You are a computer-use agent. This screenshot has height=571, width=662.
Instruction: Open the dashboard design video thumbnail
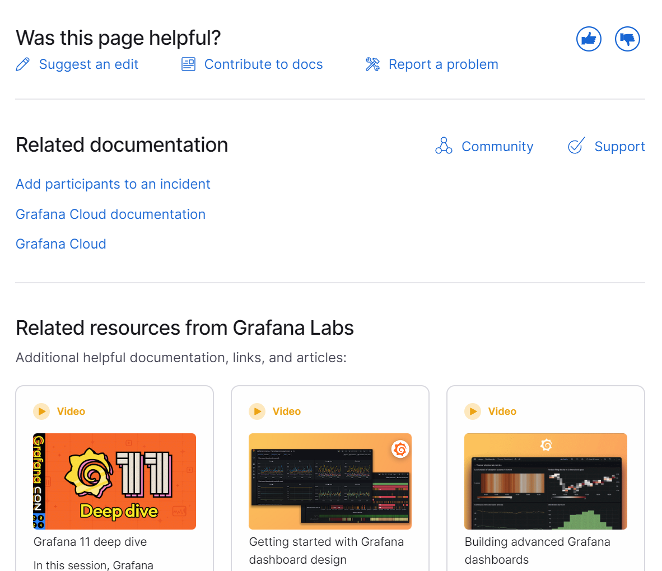click(x=330, y=481)
